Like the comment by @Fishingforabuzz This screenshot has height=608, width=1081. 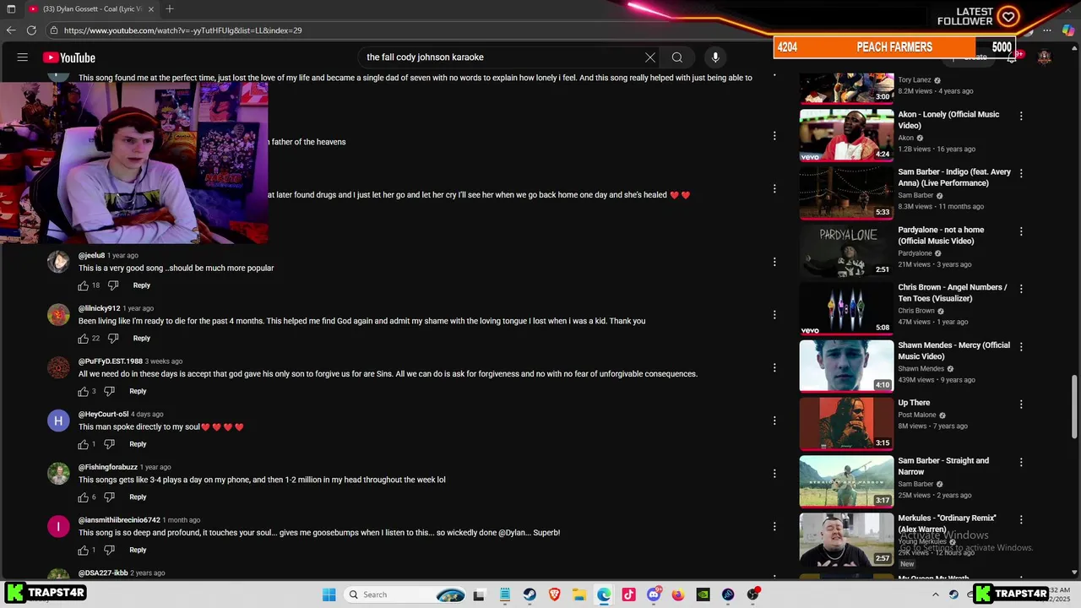tap(84, 497)
